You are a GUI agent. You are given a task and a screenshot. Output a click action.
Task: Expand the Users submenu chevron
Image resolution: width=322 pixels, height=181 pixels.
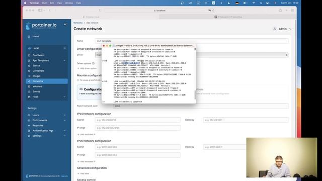pyautogui.click(x=64, y=115)
